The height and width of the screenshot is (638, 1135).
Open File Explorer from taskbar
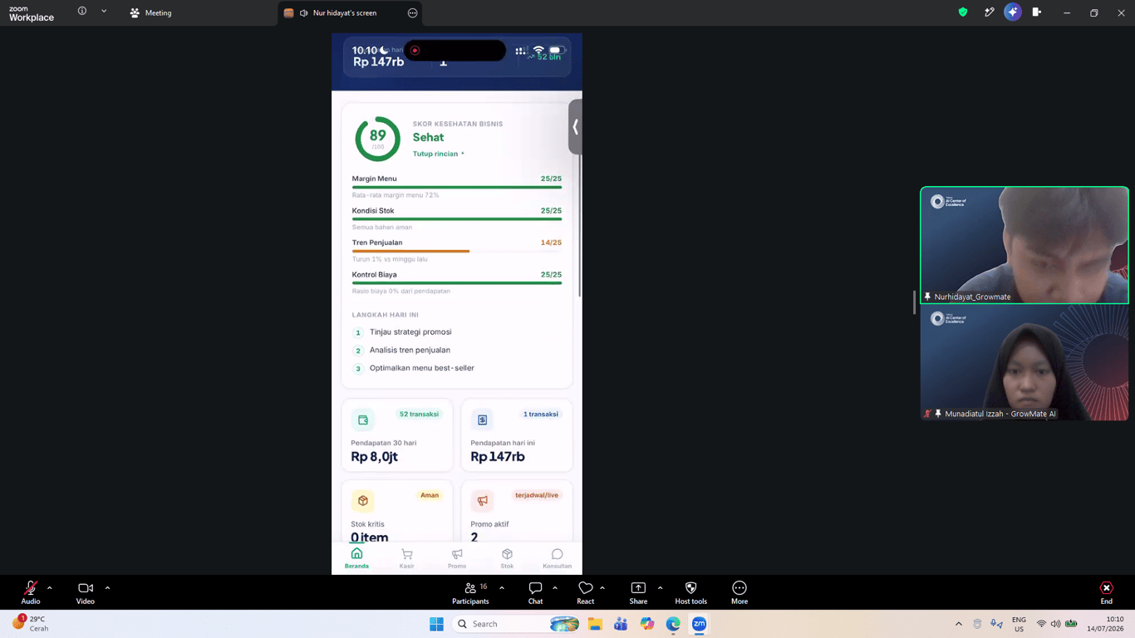(x=595, y=624)
